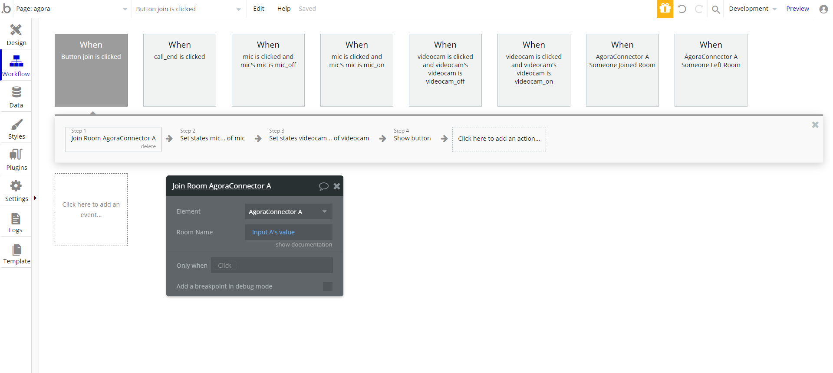Click the Join Room AgoraConnector A title

point(221,186)
